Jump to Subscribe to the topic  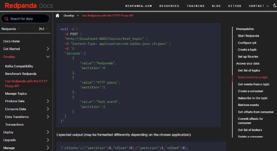pos(253,98)
